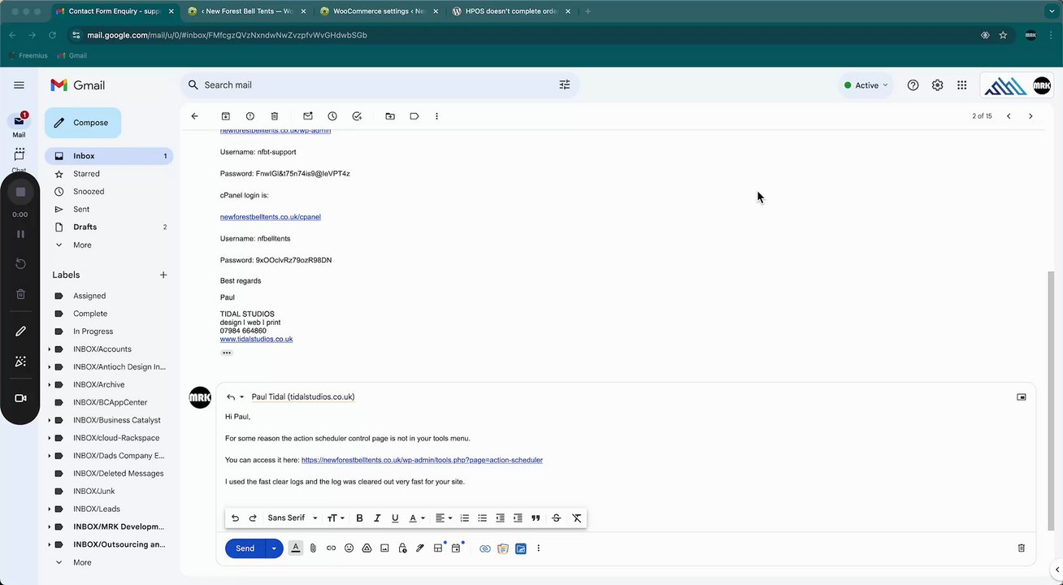
Task: Insert files using Google Drive
Action: (x=367, y=548)
